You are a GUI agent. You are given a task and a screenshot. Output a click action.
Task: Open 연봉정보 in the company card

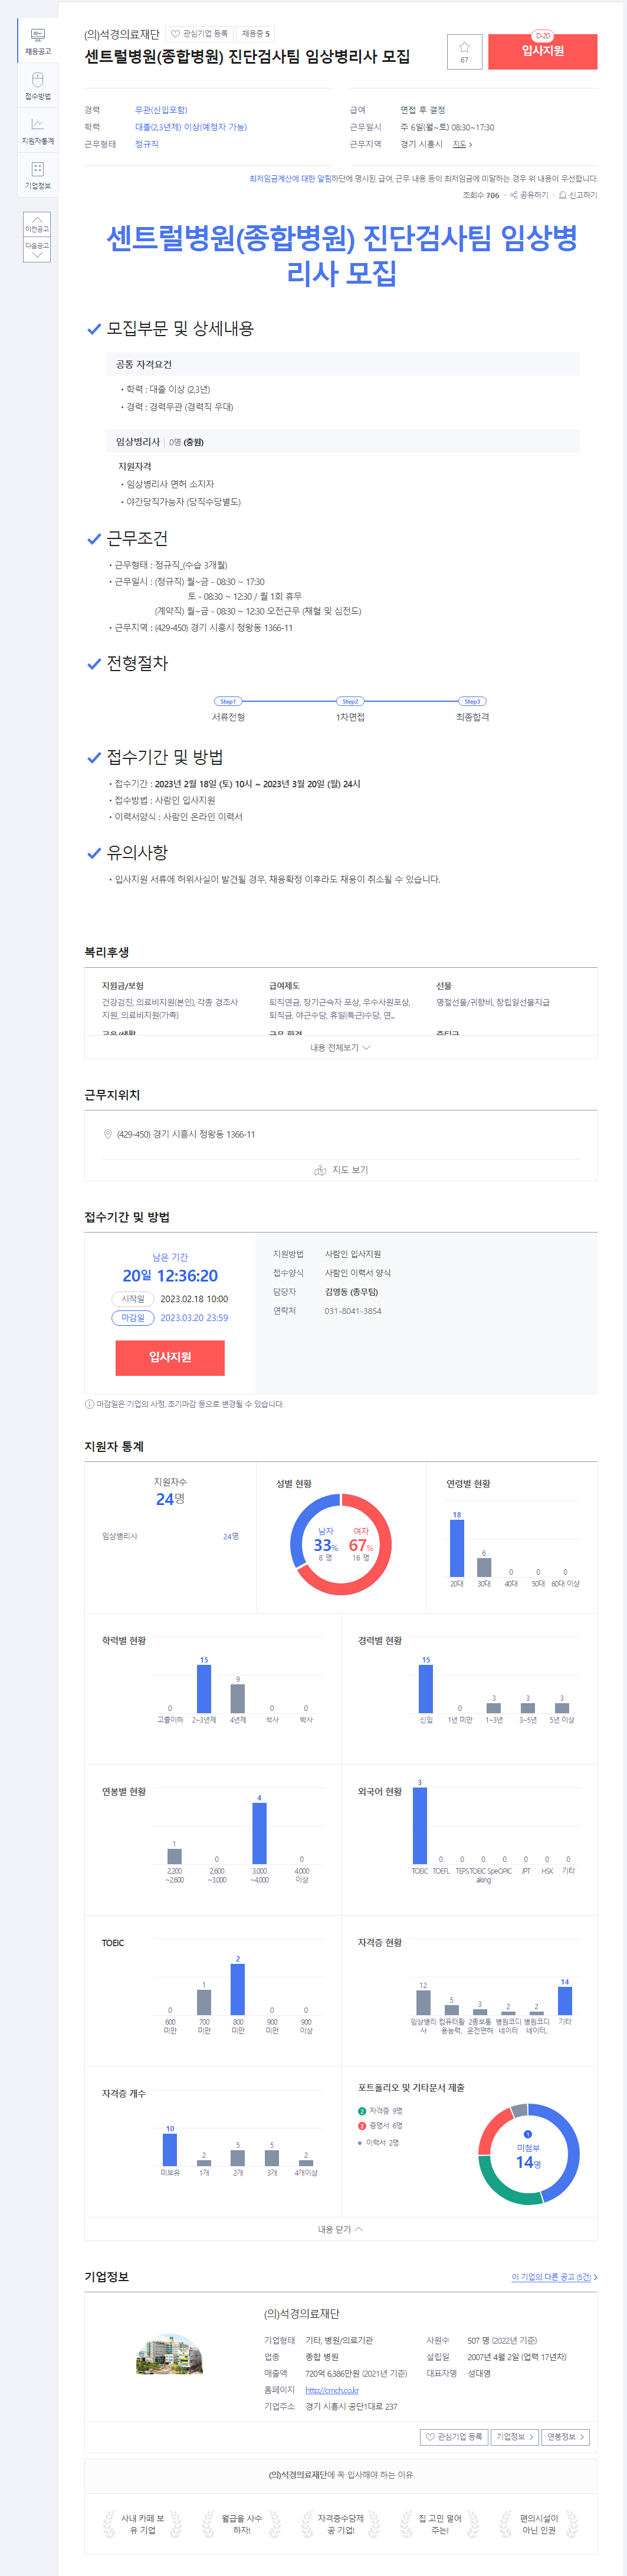click(x=566, y=2436)
